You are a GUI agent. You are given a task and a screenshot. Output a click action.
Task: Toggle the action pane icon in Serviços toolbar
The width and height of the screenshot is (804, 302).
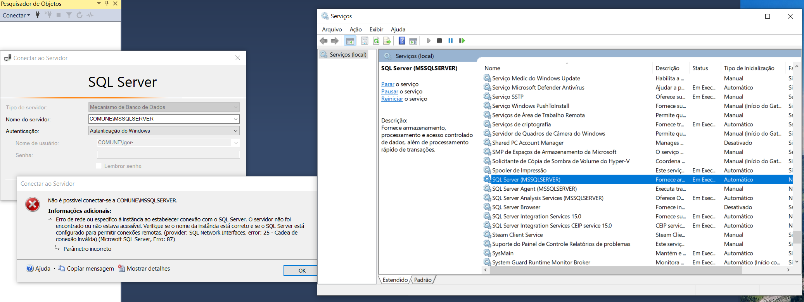413,41
